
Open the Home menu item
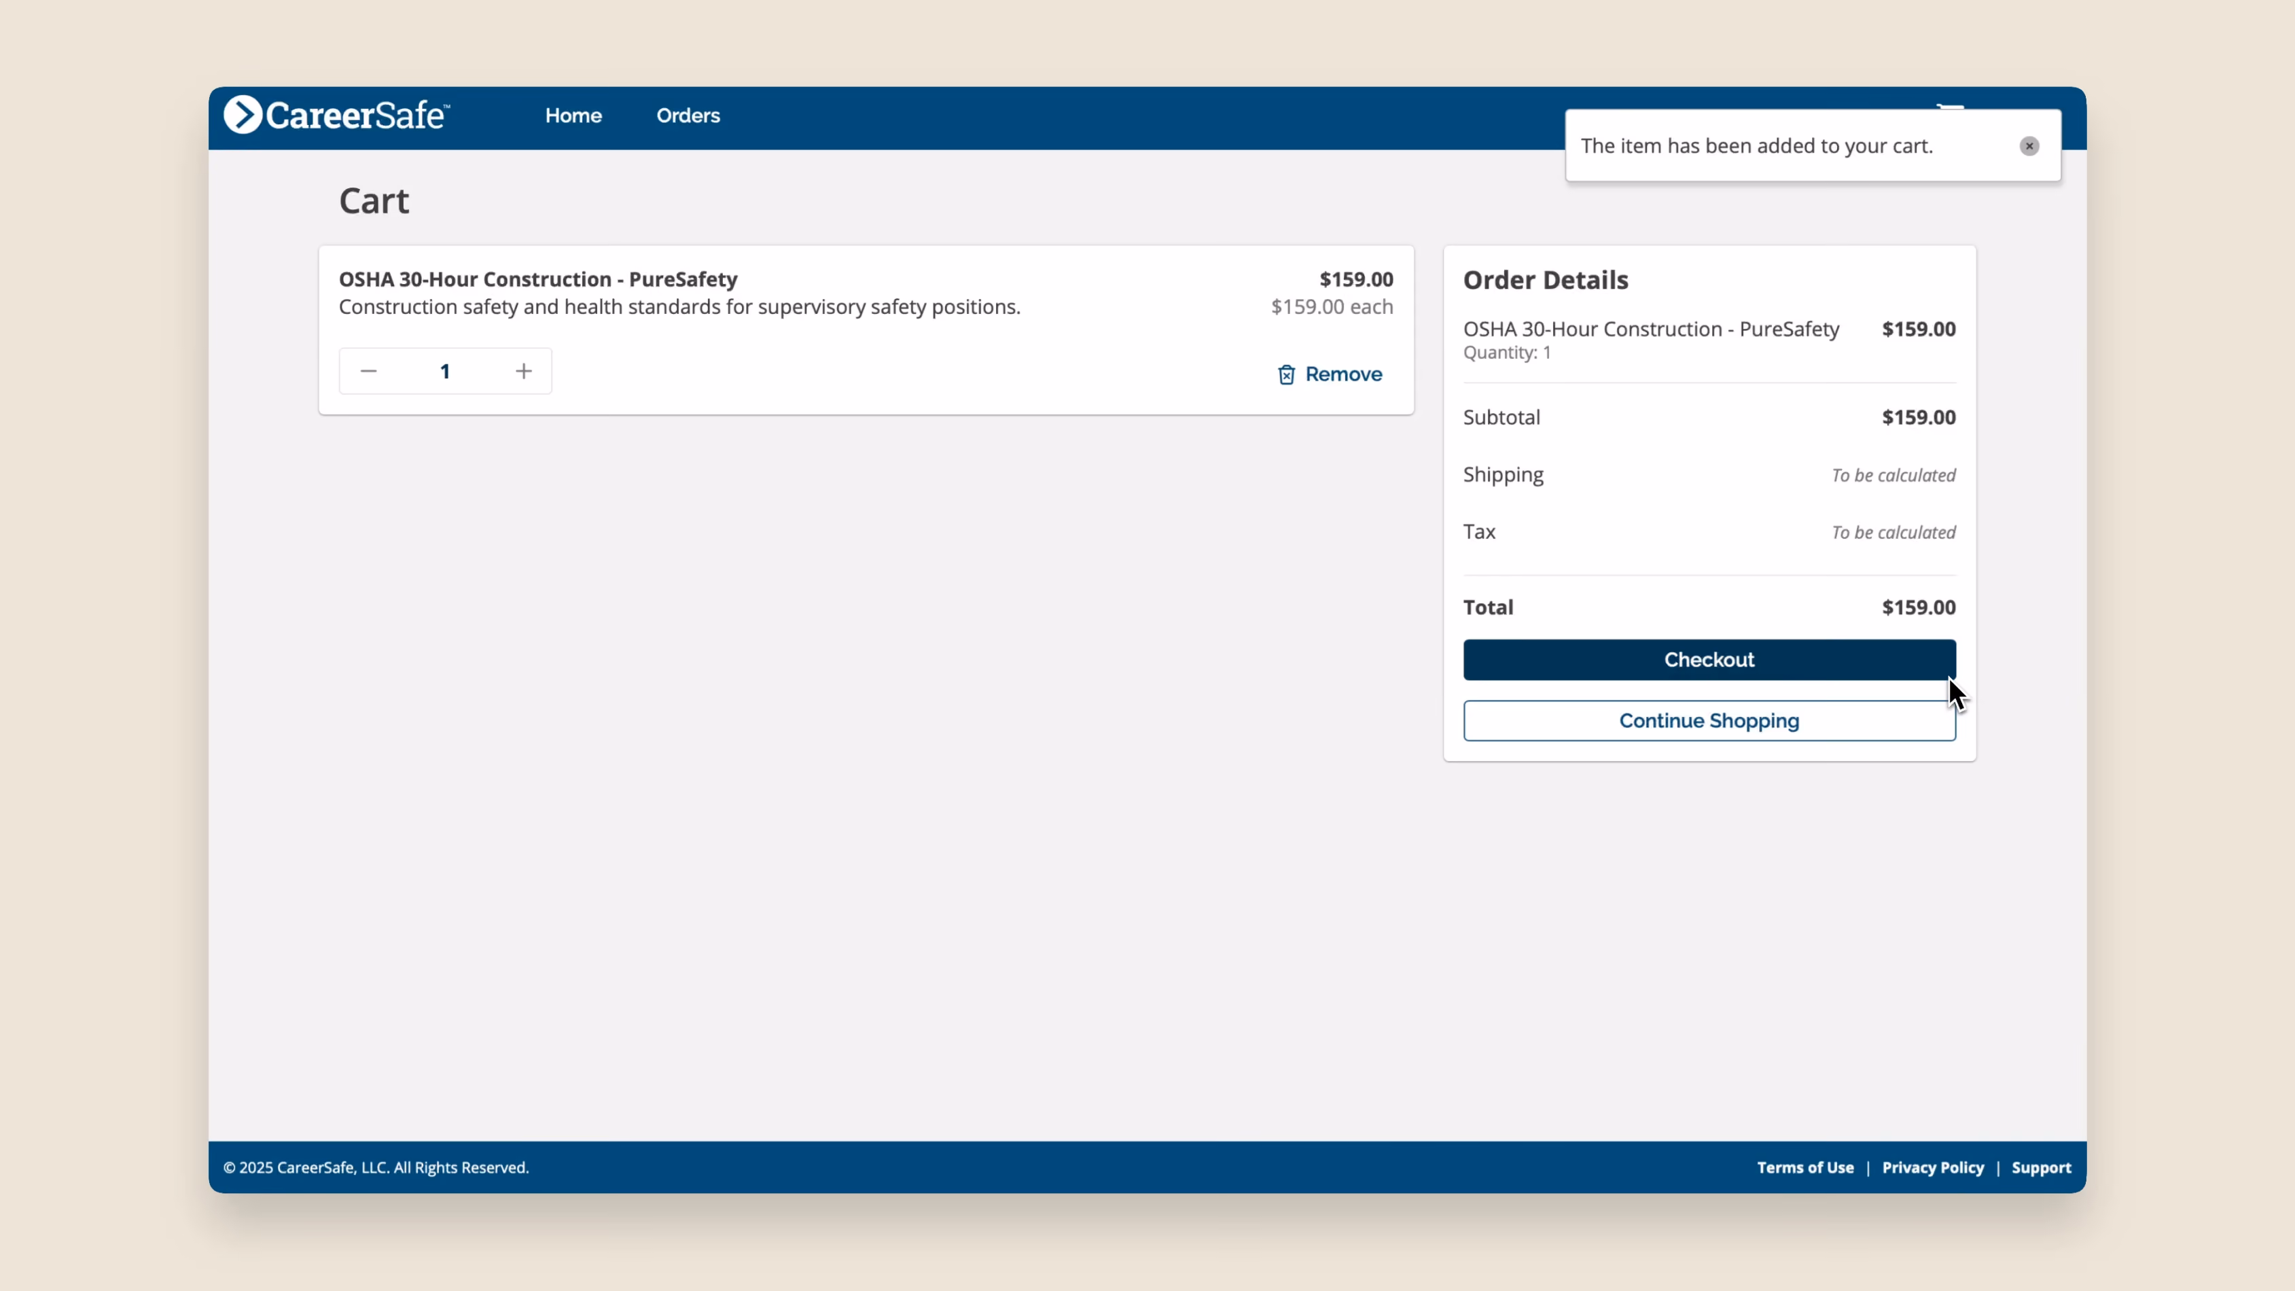click(x=573, y=116)
